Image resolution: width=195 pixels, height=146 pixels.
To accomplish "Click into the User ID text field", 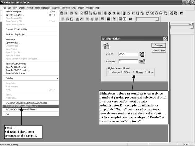I will 128,54.
